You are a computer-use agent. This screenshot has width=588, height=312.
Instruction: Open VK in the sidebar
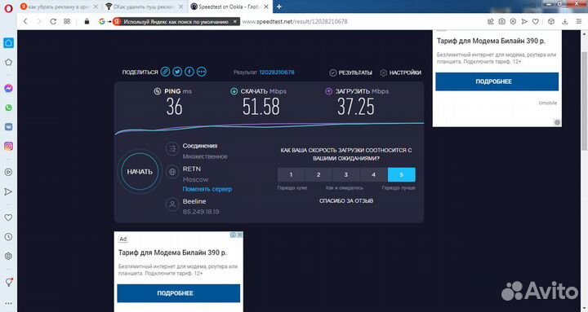[8, 127]
